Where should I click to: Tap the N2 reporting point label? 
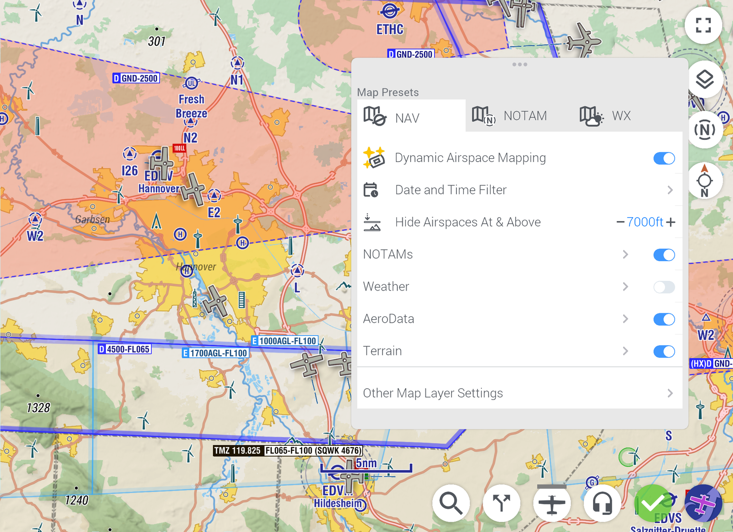click(190, 137)
